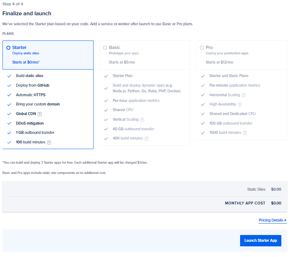297x257 pixels.
Task: Click the help icon beside 1000 build minutes
Action: pyautogui.click(x=245, y=133)
